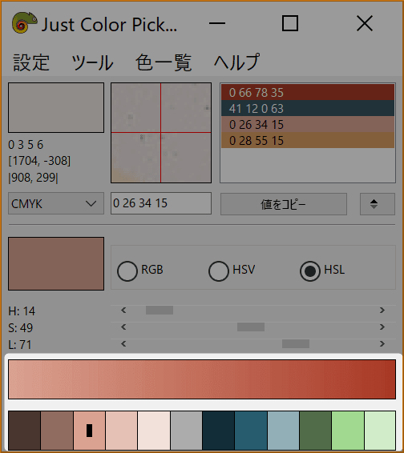This screenshot has width=404, height=453.
Task: Open the CMYK color format dropdown
Action: pos(56,203)
